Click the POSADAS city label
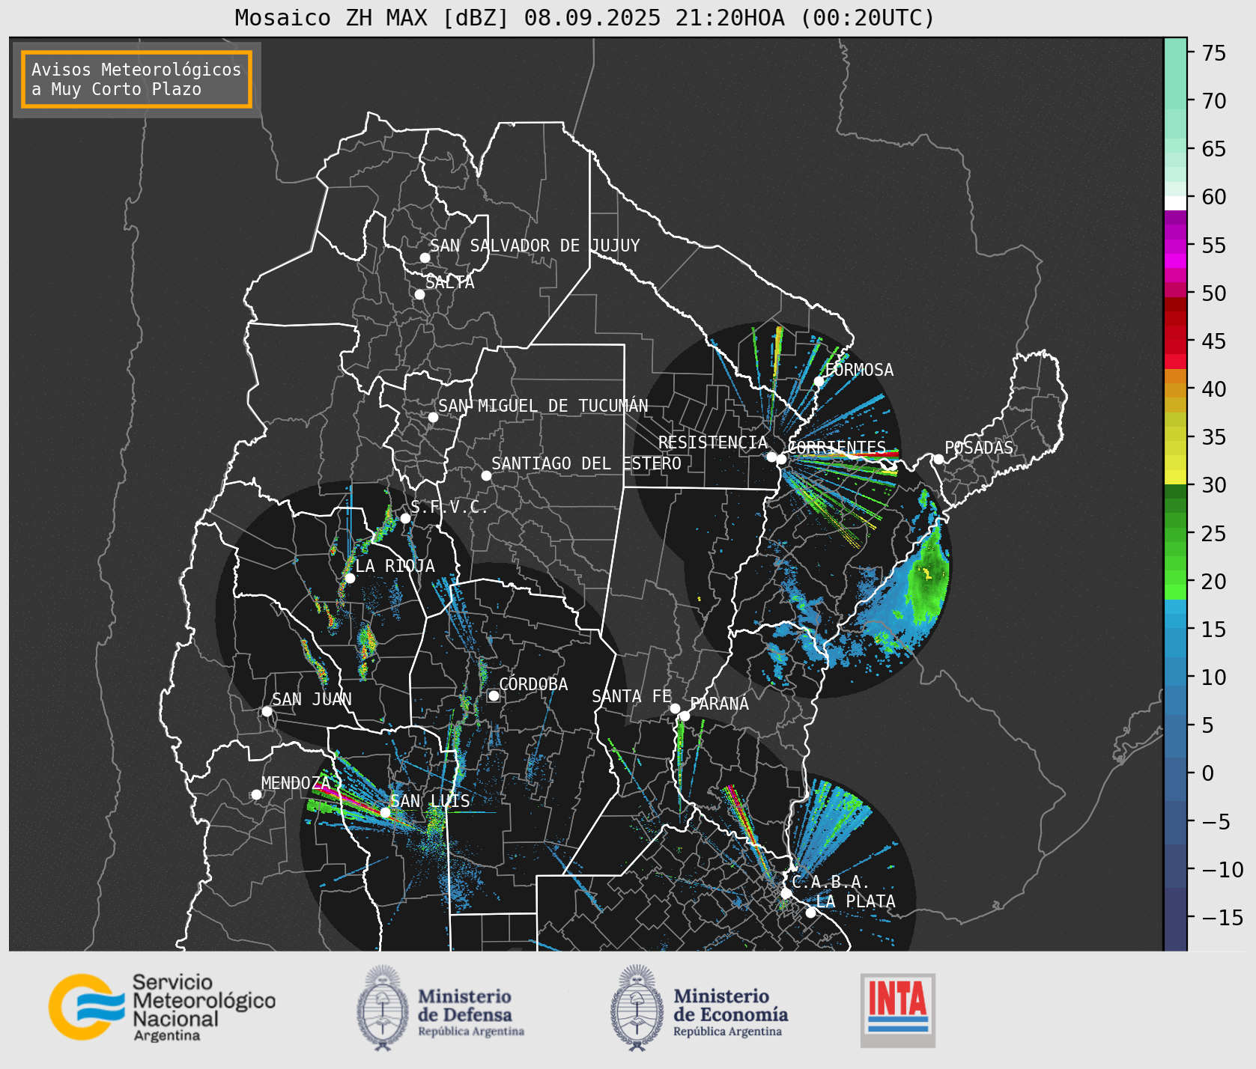1256x1069 pixels. tap(979, 448)
